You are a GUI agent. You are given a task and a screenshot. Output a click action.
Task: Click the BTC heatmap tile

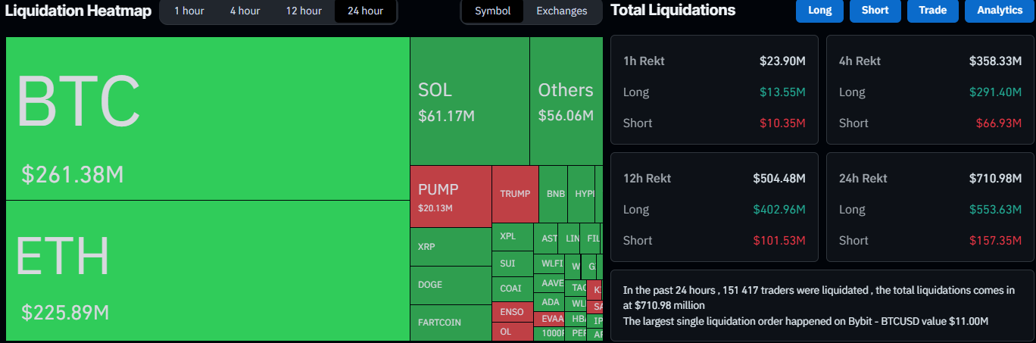208,118
